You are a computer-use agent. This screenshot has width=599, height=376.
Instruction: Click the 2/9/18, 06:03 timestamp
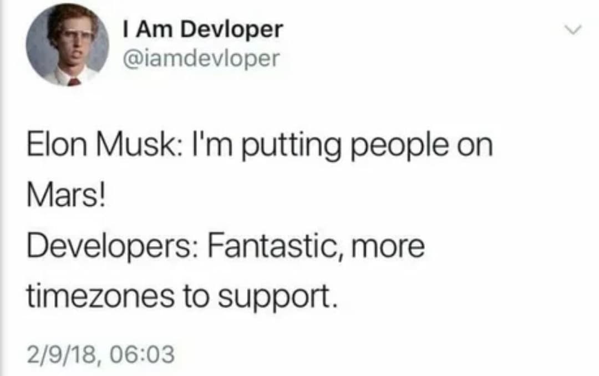point(101,354)
